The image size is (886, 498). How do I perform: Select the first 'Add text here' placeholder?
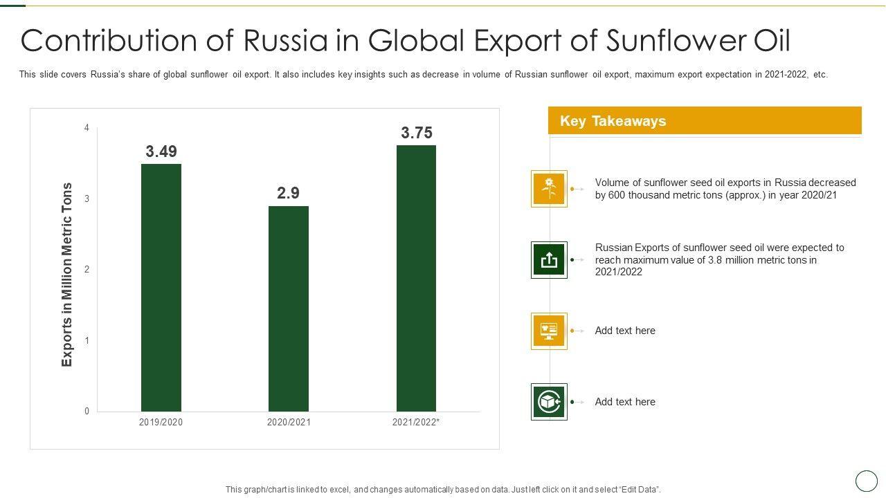tap(625, 331)
